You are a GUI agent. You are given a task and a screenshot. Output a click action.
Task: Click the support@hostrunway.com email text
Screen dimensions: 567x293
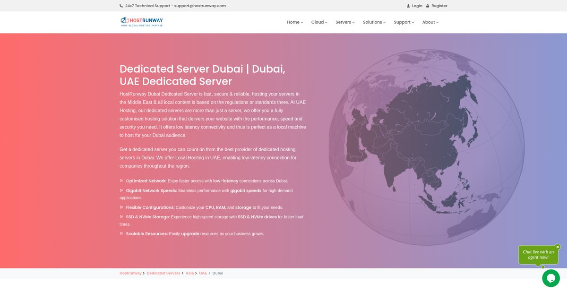click(200, 6)
